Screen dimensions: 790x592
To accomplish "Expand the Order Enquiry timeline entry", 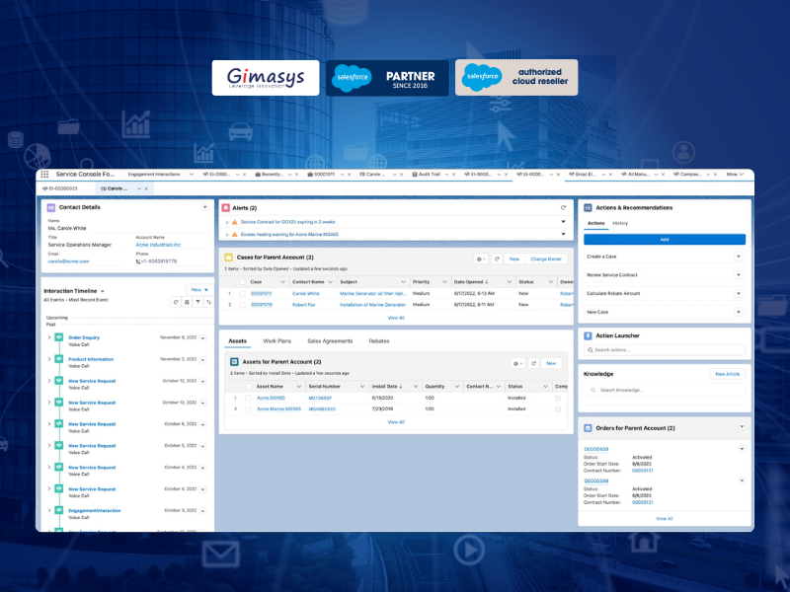I will [x=48, y=337].
